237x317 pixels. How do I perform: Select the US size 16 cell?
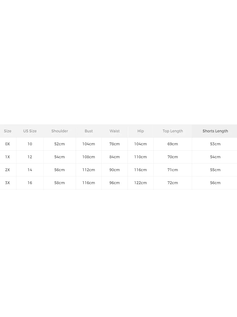coord(30,183)
